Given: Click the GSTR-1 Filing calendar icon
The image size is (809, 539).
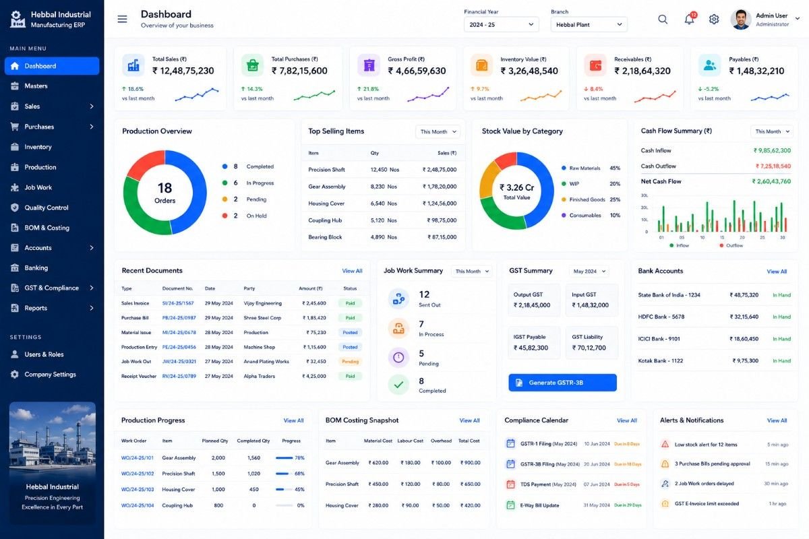Looking at the screenshot, I should 510,443.
